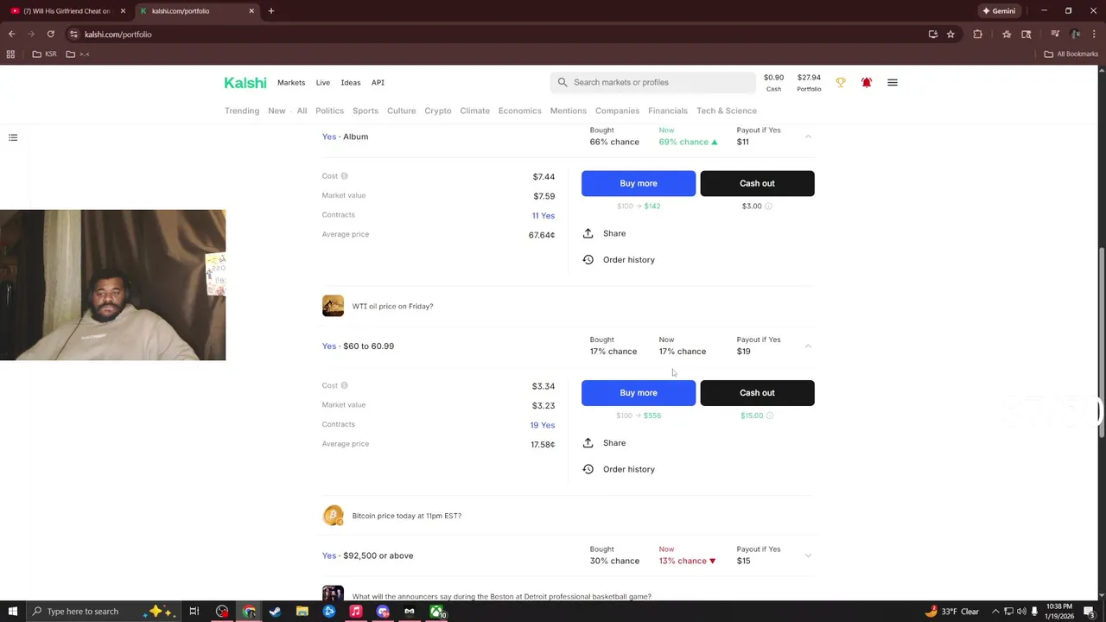Click the Chrome profile avatar
The width and height of the screenshot is (1106, 622).
point(1075,35)
